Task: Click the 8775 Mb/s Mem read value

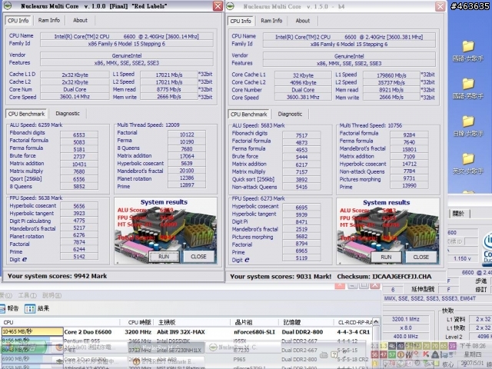Action: tap(169, 89)
